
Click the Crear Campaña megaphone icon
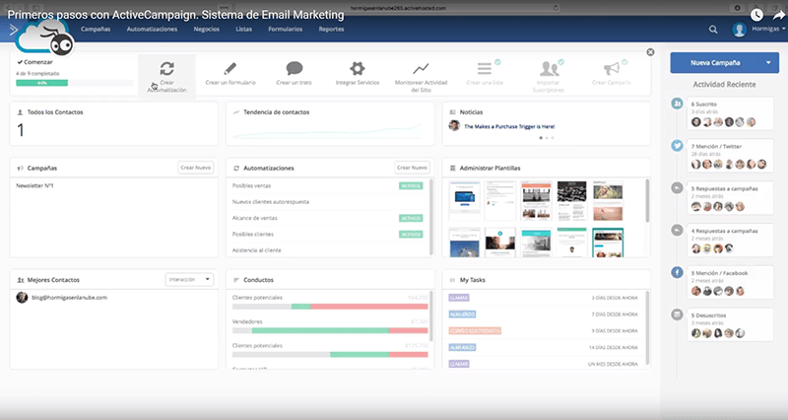click(611, 68)
